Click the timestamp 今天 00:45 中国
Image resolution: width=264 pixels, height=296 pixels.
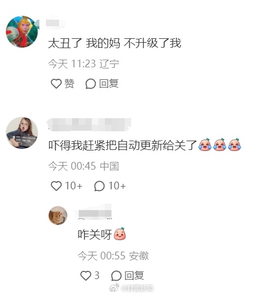click(x=84, y=166)
